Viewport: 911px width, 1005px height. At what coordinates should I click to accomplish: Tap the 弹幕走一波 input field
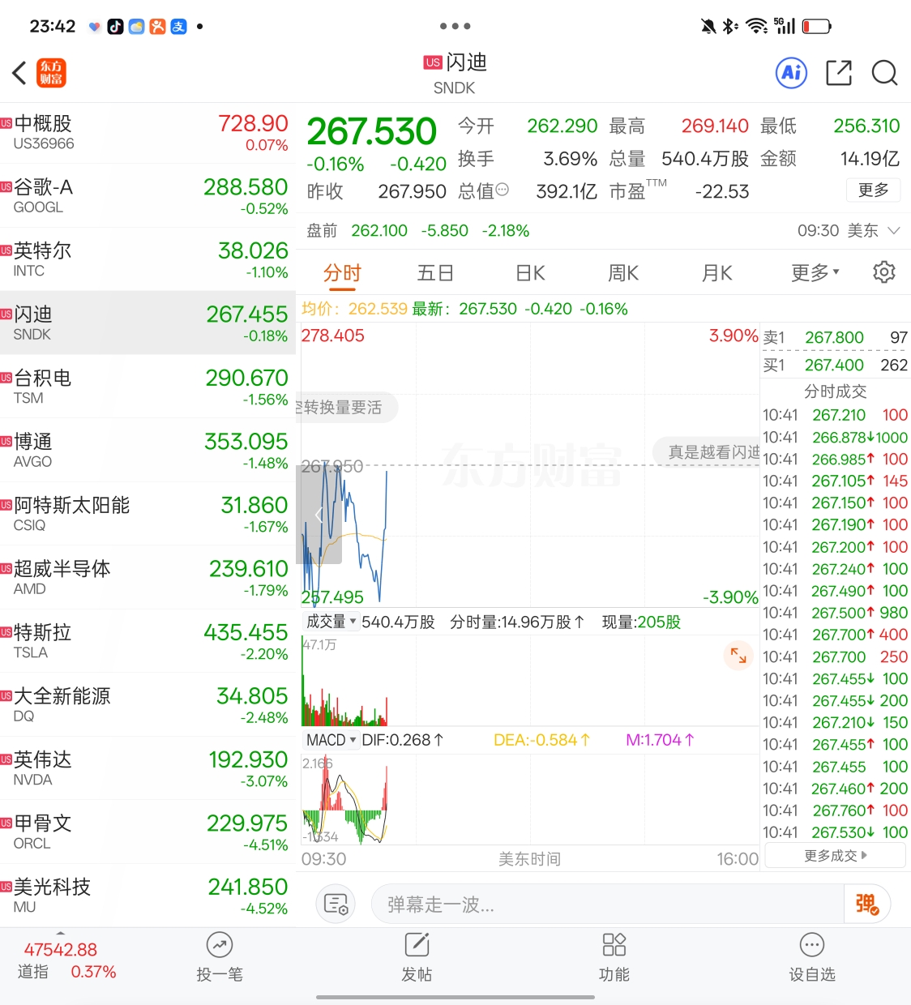pyautogui.click(x=608, y=904)
